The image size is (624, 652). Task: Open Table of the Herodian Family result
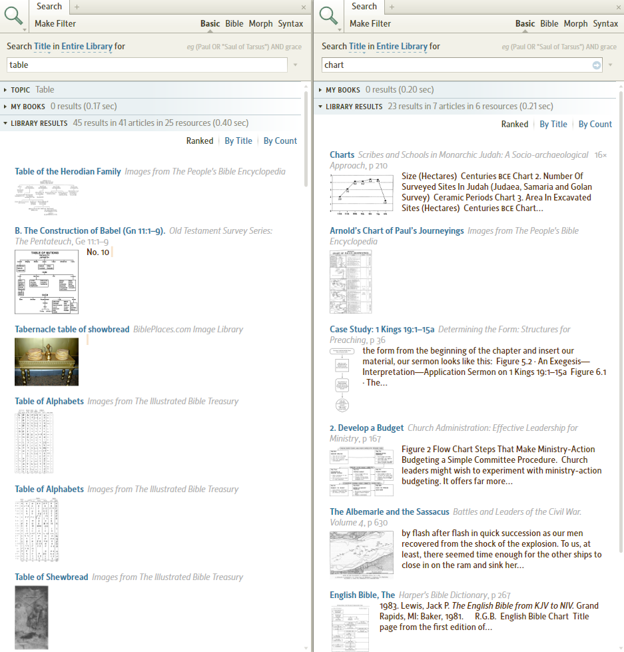point(68,171)
